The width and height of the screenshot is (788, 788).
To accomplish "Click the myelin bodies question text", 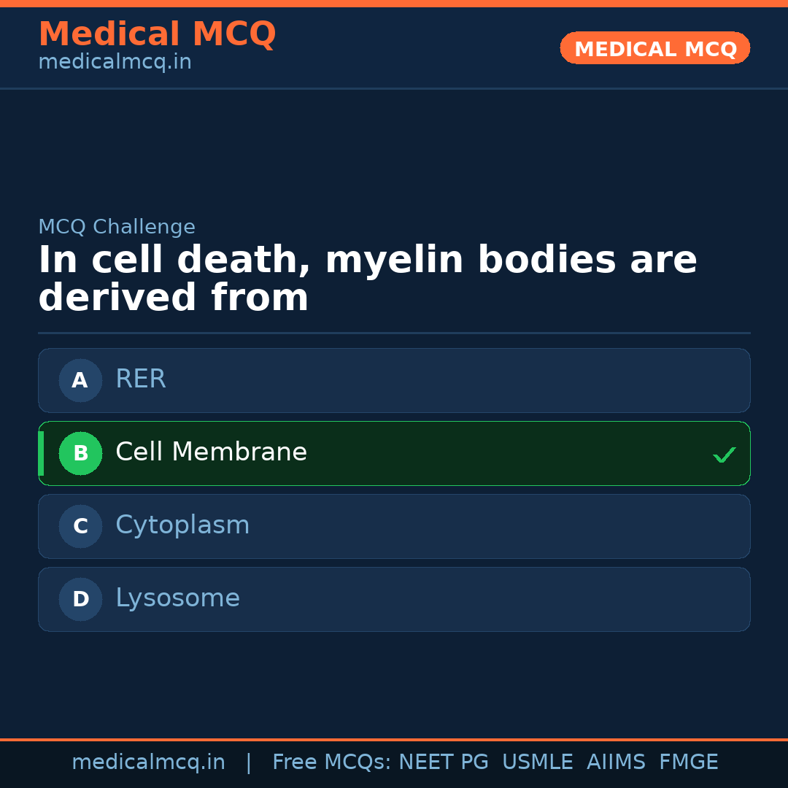I will tap(367, 279).
